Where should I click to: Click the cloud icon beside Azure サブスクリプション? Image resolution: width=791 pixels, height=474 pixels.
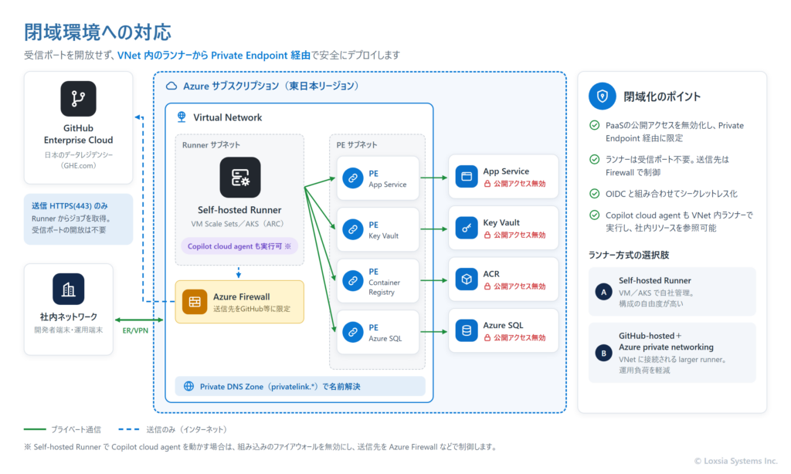click(x=171, y=86)
